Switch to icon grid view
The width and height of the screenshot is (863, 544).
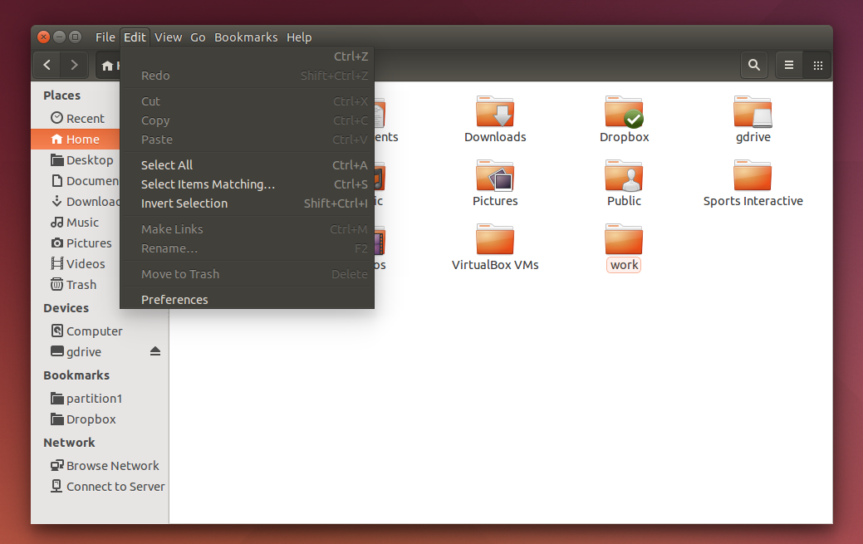[x=817, y=65]
